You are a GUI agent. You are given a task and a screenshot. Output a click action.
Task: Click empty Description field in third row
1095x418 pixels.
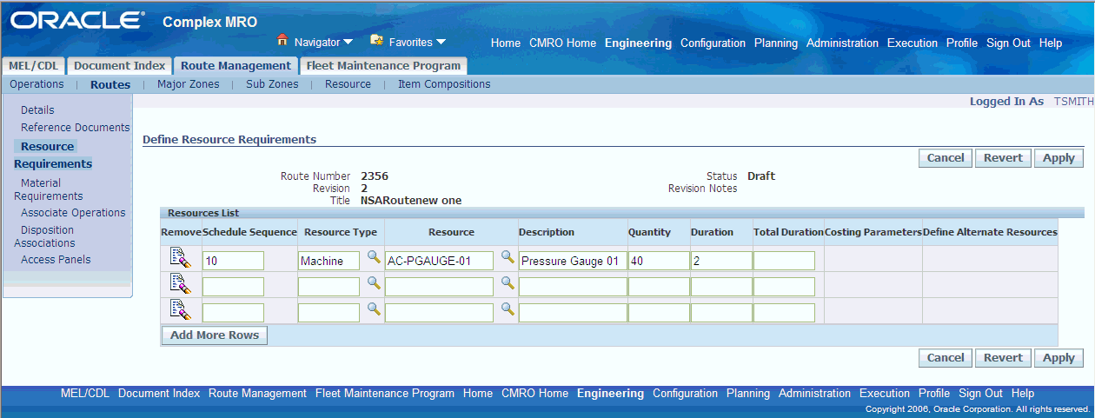[572, 313]
